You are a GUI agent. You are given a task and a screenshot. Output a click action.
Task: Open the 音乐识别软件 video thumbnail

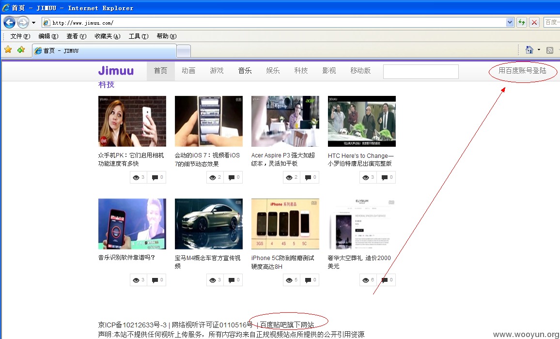(x=132, y=224)
